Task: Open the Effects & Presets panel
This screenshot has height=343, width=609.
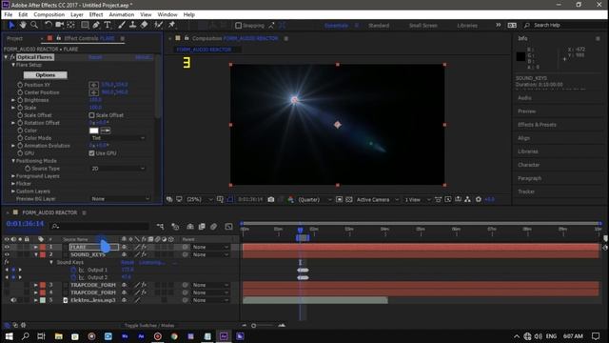Action: point(537,125)
